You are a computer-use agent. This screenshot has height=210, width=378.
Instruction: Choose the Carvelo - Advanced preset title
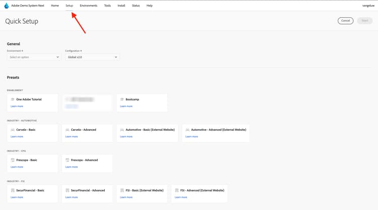84,130
